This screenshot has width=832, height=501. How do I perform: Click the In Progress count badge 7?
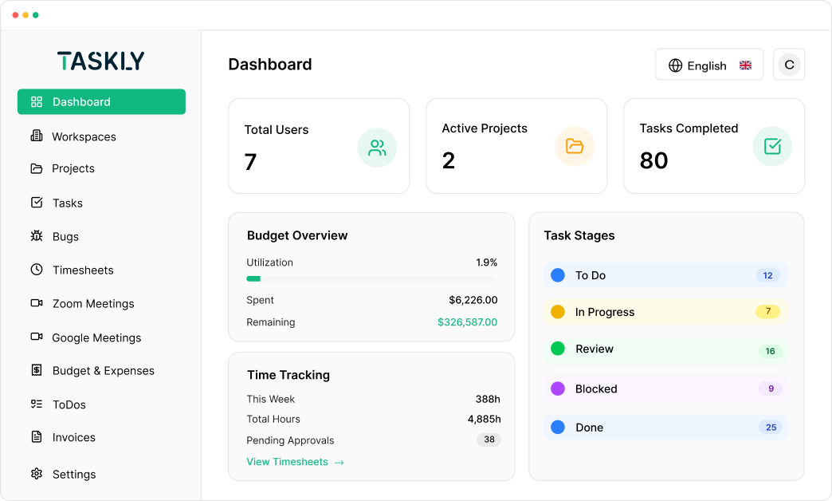tap(767, 311)
